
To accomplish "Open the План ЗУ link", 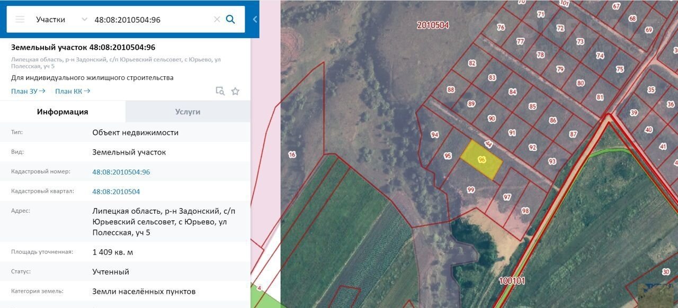I will point(28,91).
